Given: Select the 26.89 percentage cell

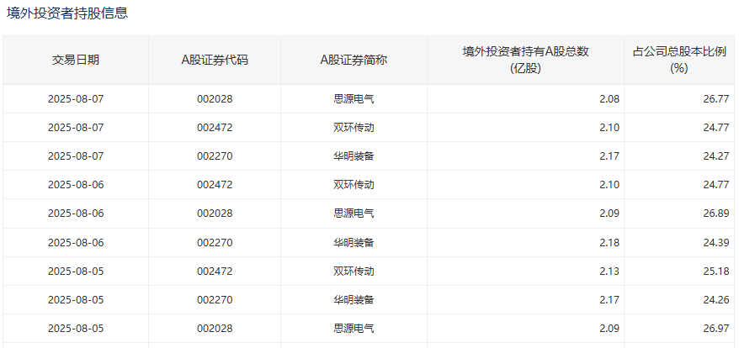Looking at the screenshot, I should (x=715, y=214).
